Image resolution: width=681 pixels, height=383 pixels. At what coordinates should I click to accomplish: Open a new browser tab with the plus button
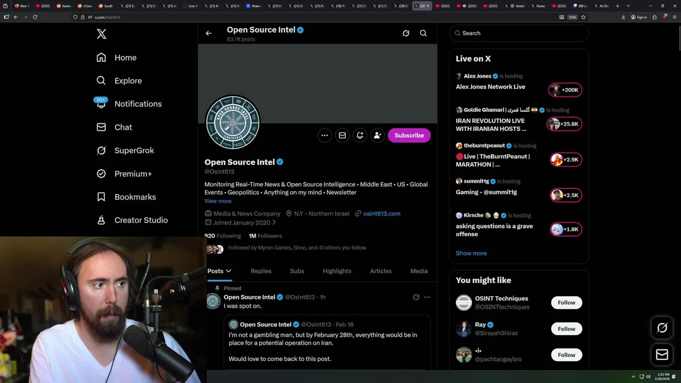[617, 6]
